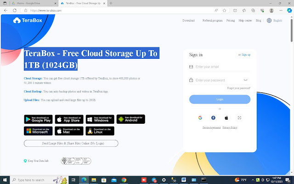Open Referral program link
The width and height of the screenshot is (294, 184).
212,20
